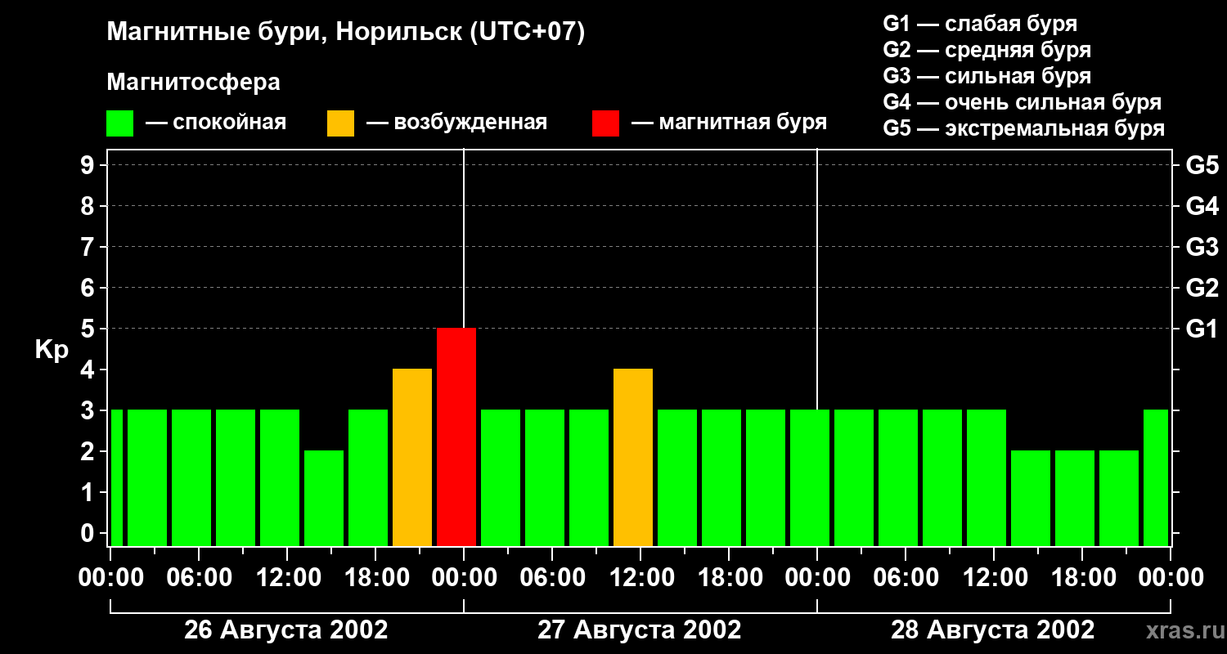
Task: Click the G4 tick label on right axis
Action: tap(1202, 206)
